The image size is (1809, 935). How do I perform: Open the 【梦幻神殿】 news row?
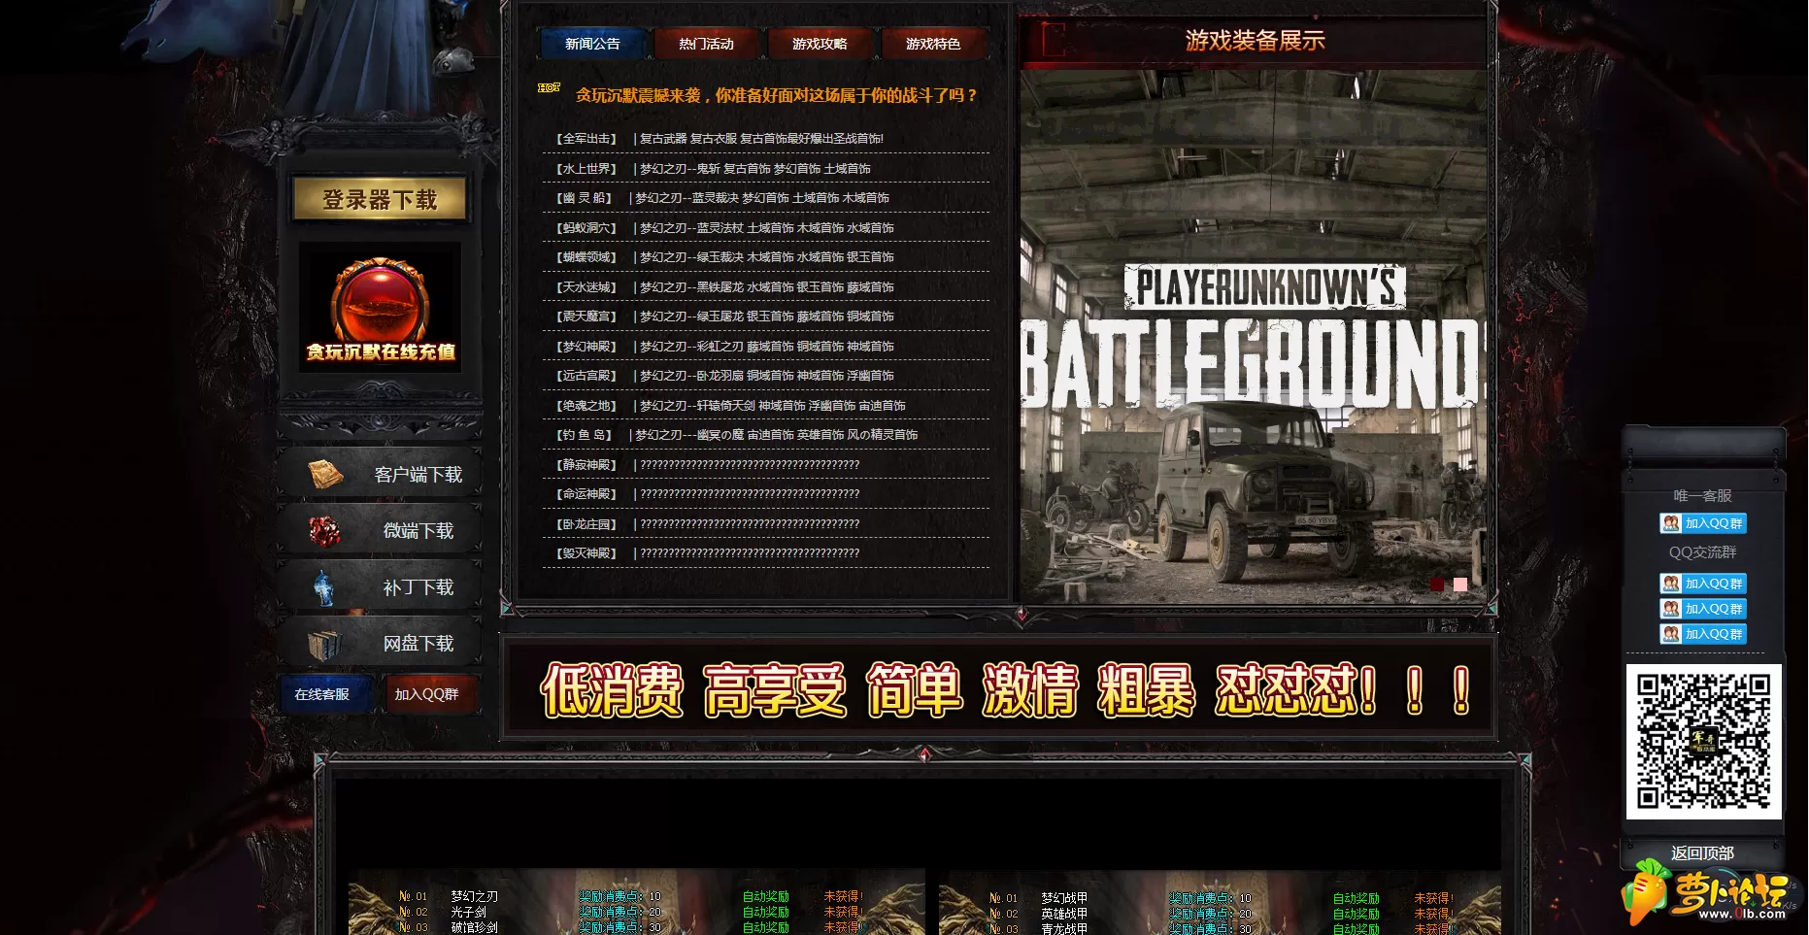[x=766, y=347]
